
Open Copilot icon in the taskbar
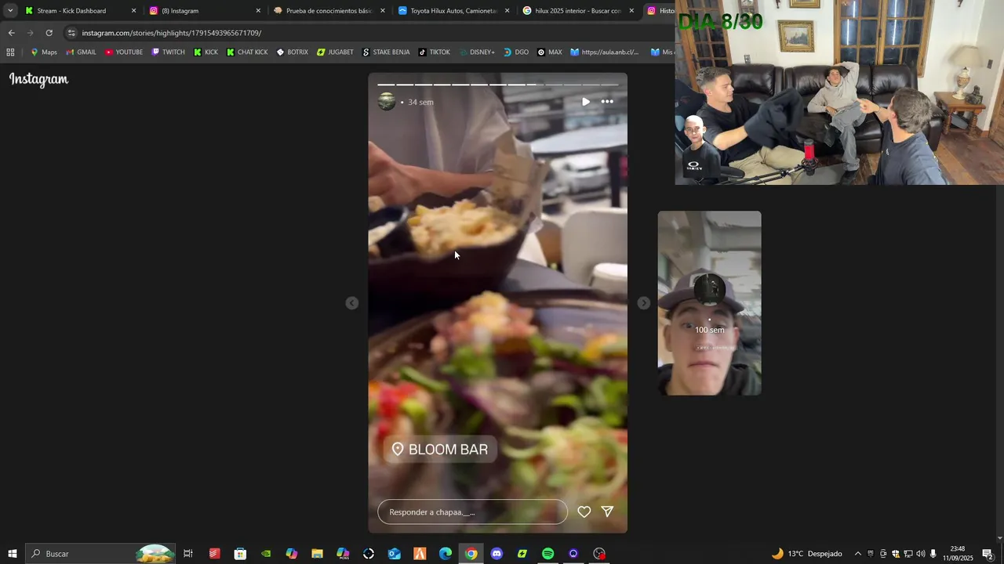click(x=291, y=554)
